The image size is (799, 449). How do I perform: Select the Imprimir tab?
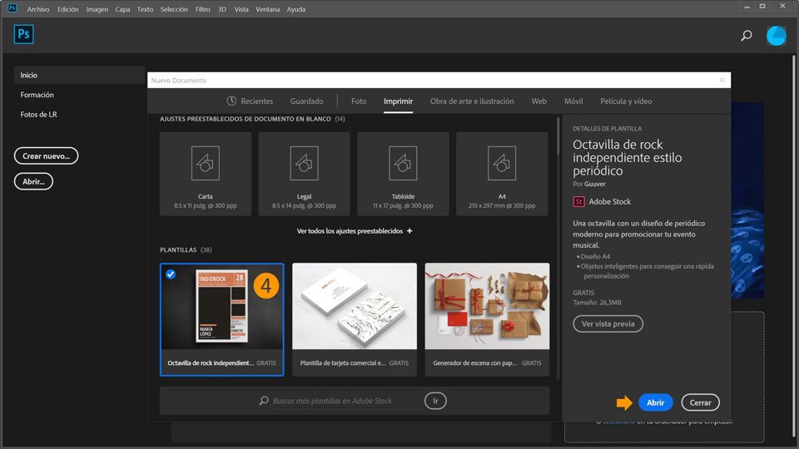[x=398, y=101]
